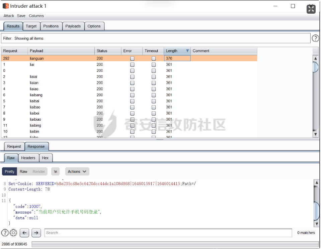The image size is (321, 249).
Task: Click the search help icon at bottom left
Action: 5,233
